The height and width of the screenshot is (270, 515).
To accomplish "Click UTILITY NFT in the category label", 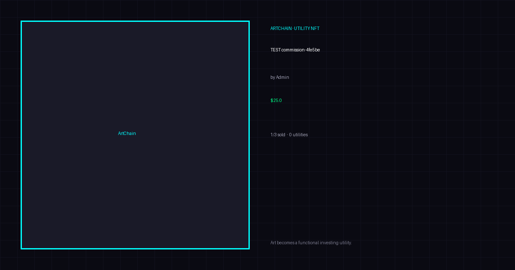I will (x=307, y=29).
